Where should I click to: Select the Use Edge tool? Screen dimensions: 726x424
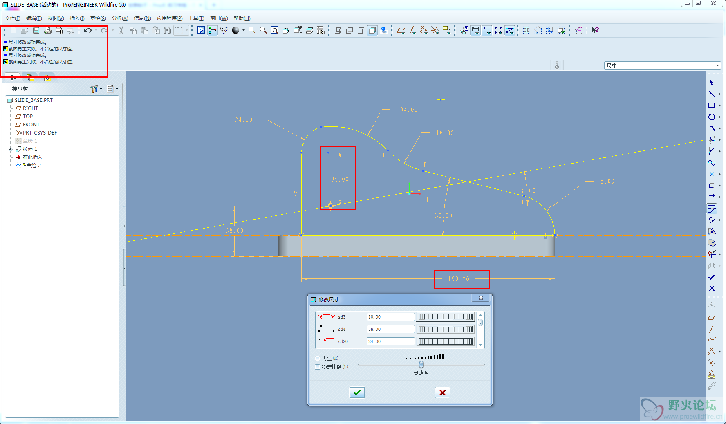pos(711,186)
